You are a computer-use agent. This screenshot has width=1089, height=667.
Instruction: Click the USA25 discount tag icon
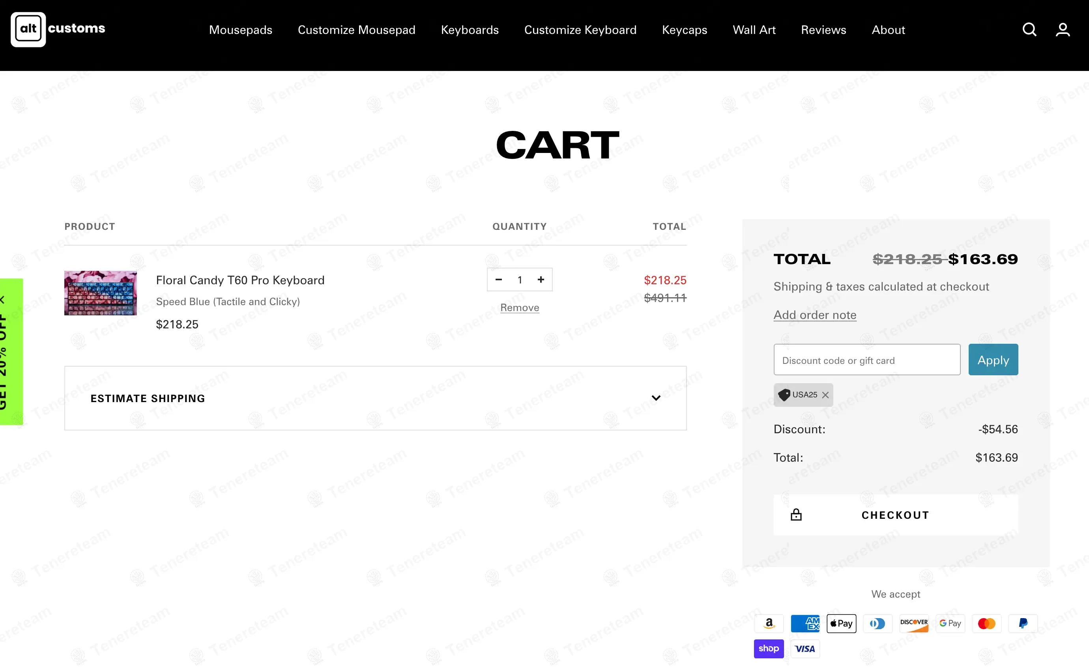pyautogui.click(x=784, y=395)
